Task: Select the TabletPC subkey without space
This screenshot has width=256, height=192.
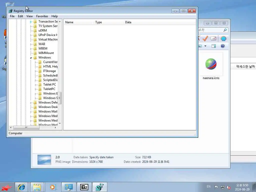Action: [49, 89]
